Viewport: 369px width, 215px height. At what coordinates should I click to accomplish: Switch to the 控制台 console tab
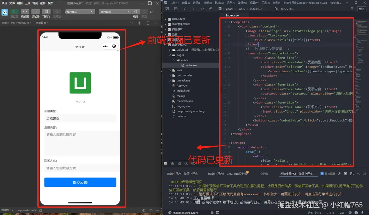(x=264, y=174)
